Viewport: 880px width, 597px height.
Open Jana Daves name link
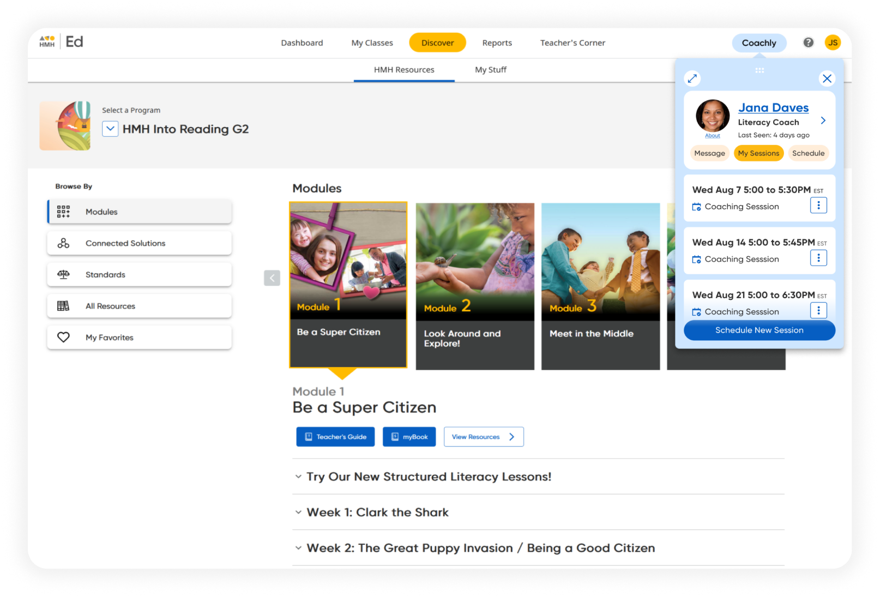click(x=773, y=108)
